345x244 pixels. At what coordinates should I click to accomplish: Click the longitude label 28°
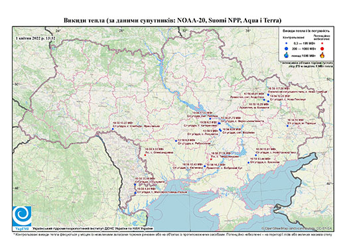pos(121,30)
